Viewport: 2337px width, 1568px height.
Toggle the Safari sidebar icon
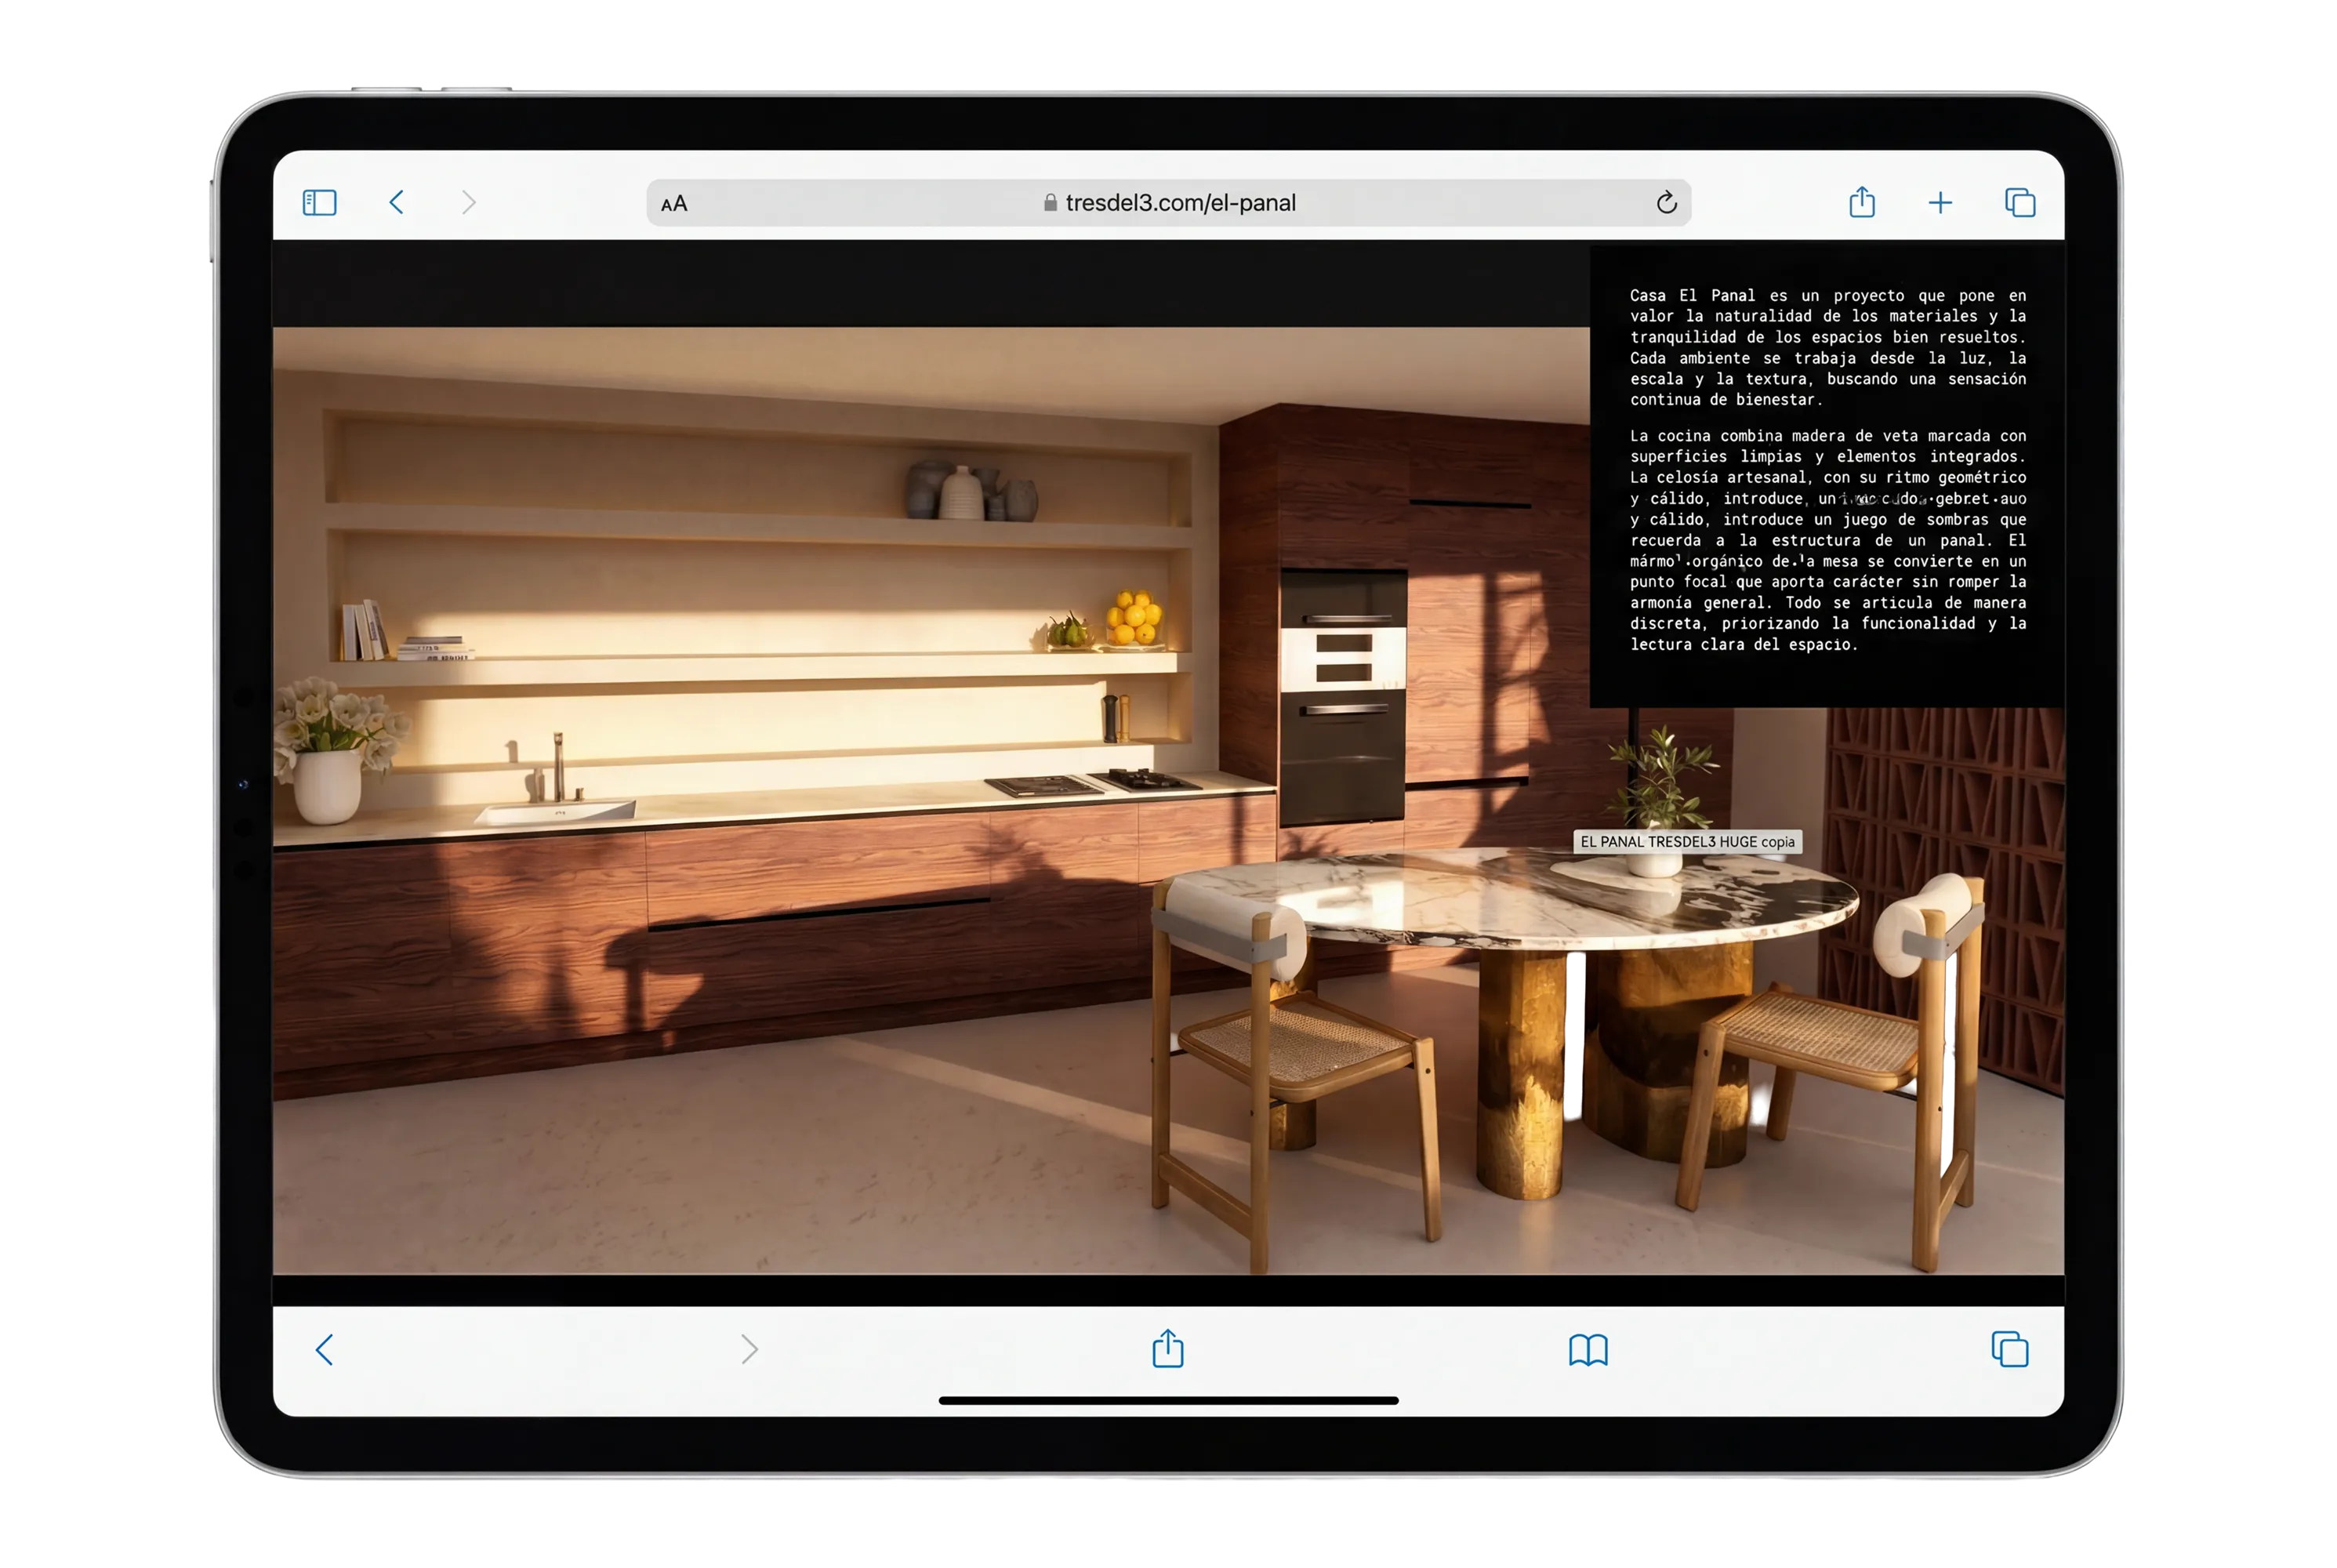click(x=319, y=203)
